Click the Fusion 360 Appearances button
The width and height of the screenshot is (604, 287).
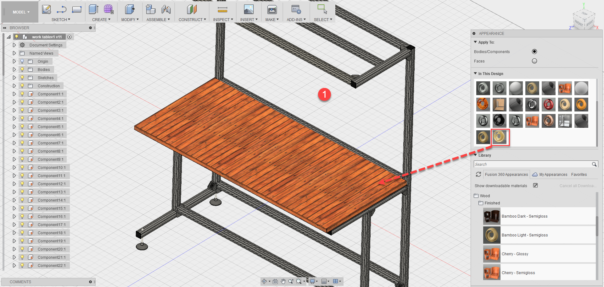[506, 174]
